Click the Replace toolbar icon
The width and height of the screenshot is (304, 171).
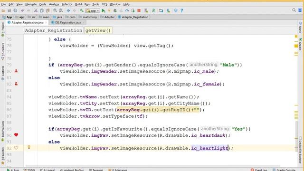[61, 10]
